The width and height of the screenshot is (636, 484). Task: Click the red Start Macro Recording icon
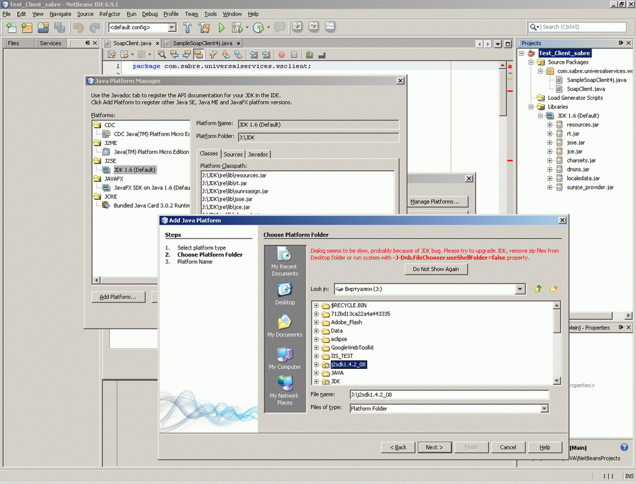pos(282,55)
